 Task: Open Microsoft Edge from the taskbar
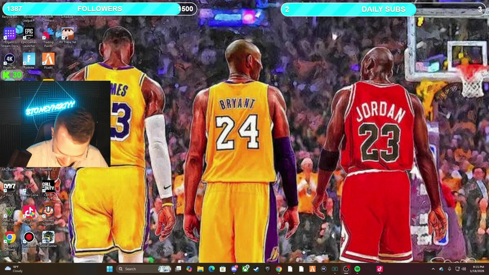[x=212, y=269]
